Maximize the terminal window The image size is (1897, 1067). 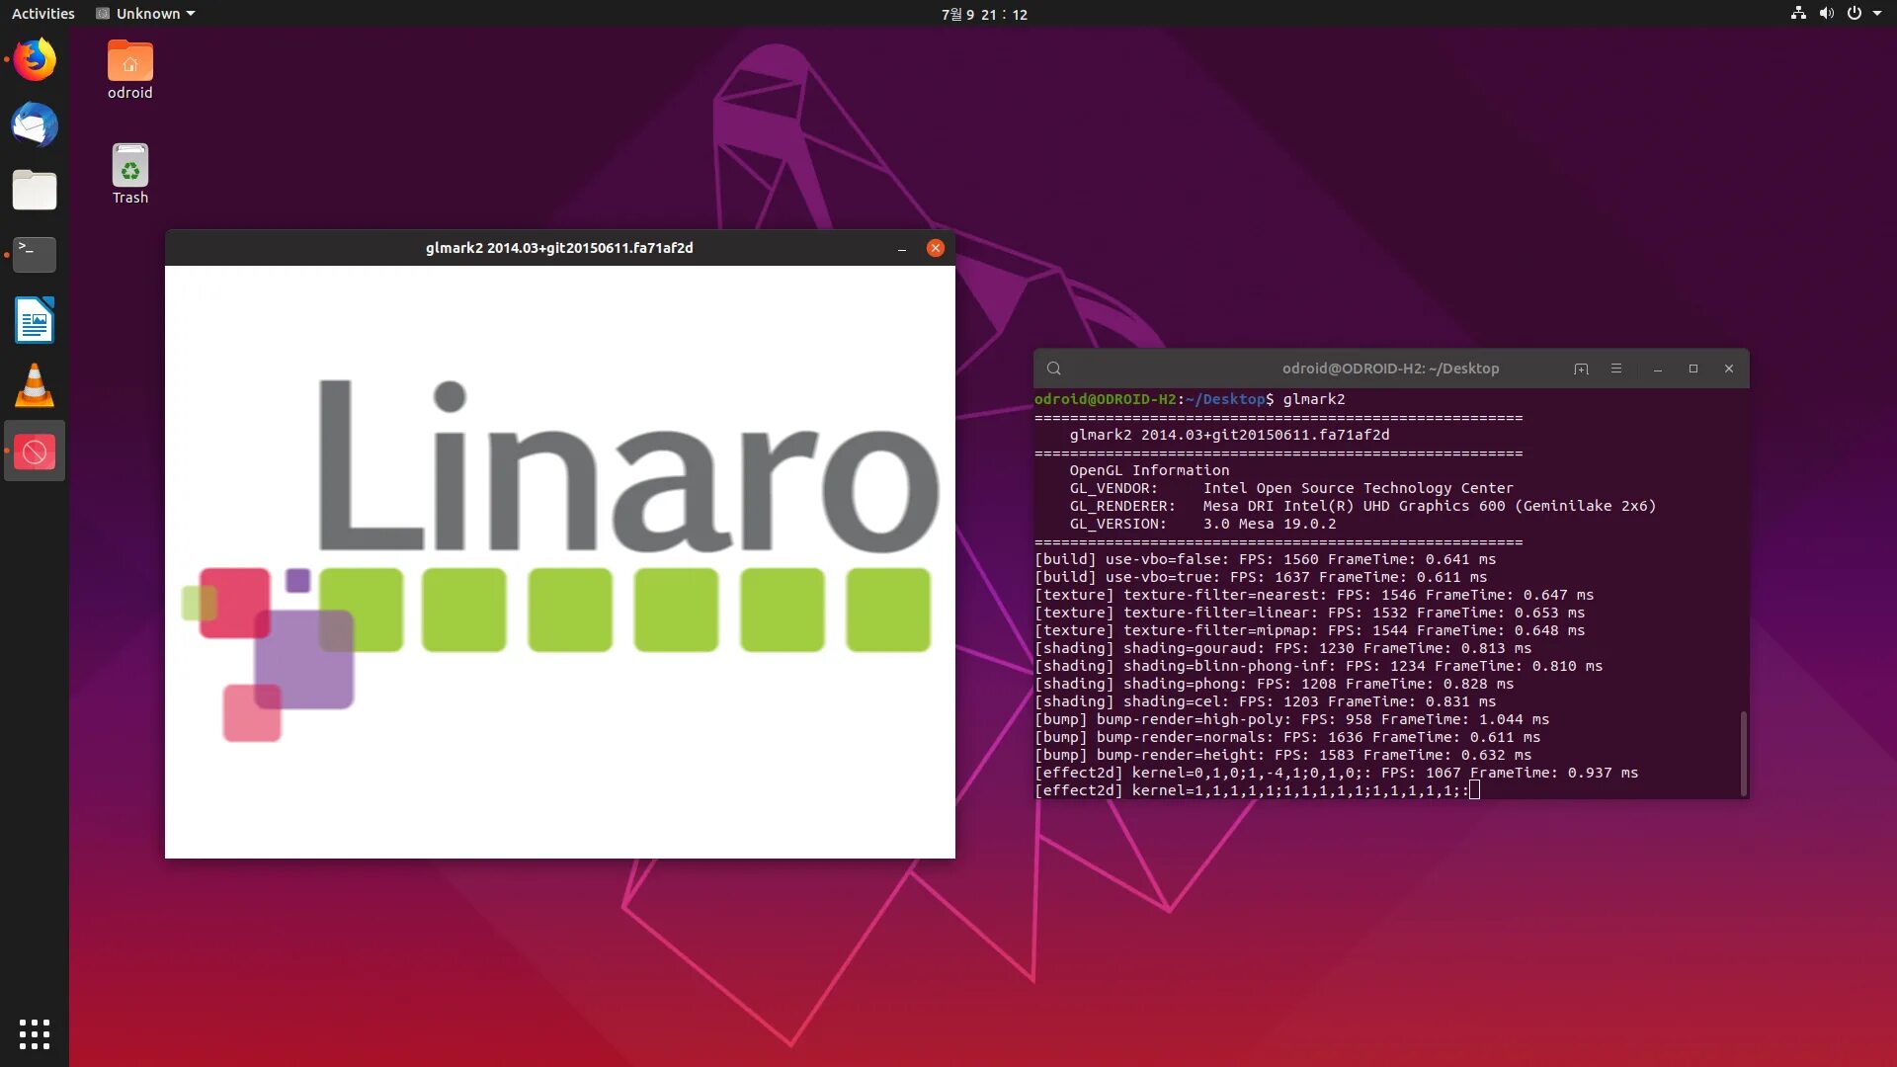1693,369
